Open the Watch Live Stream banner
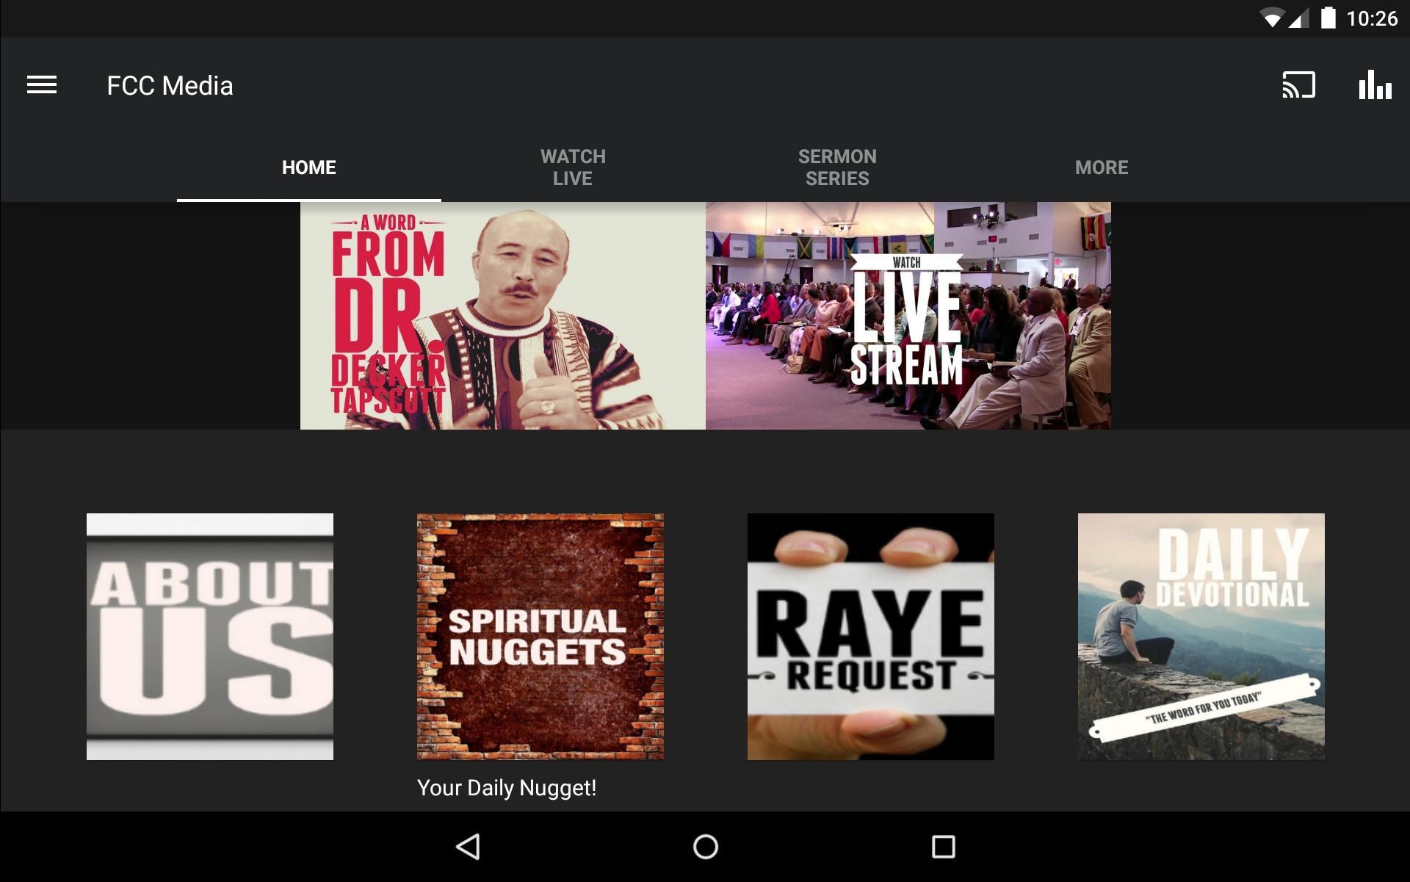Screen dimensions: 1410x882 (908, 316)
